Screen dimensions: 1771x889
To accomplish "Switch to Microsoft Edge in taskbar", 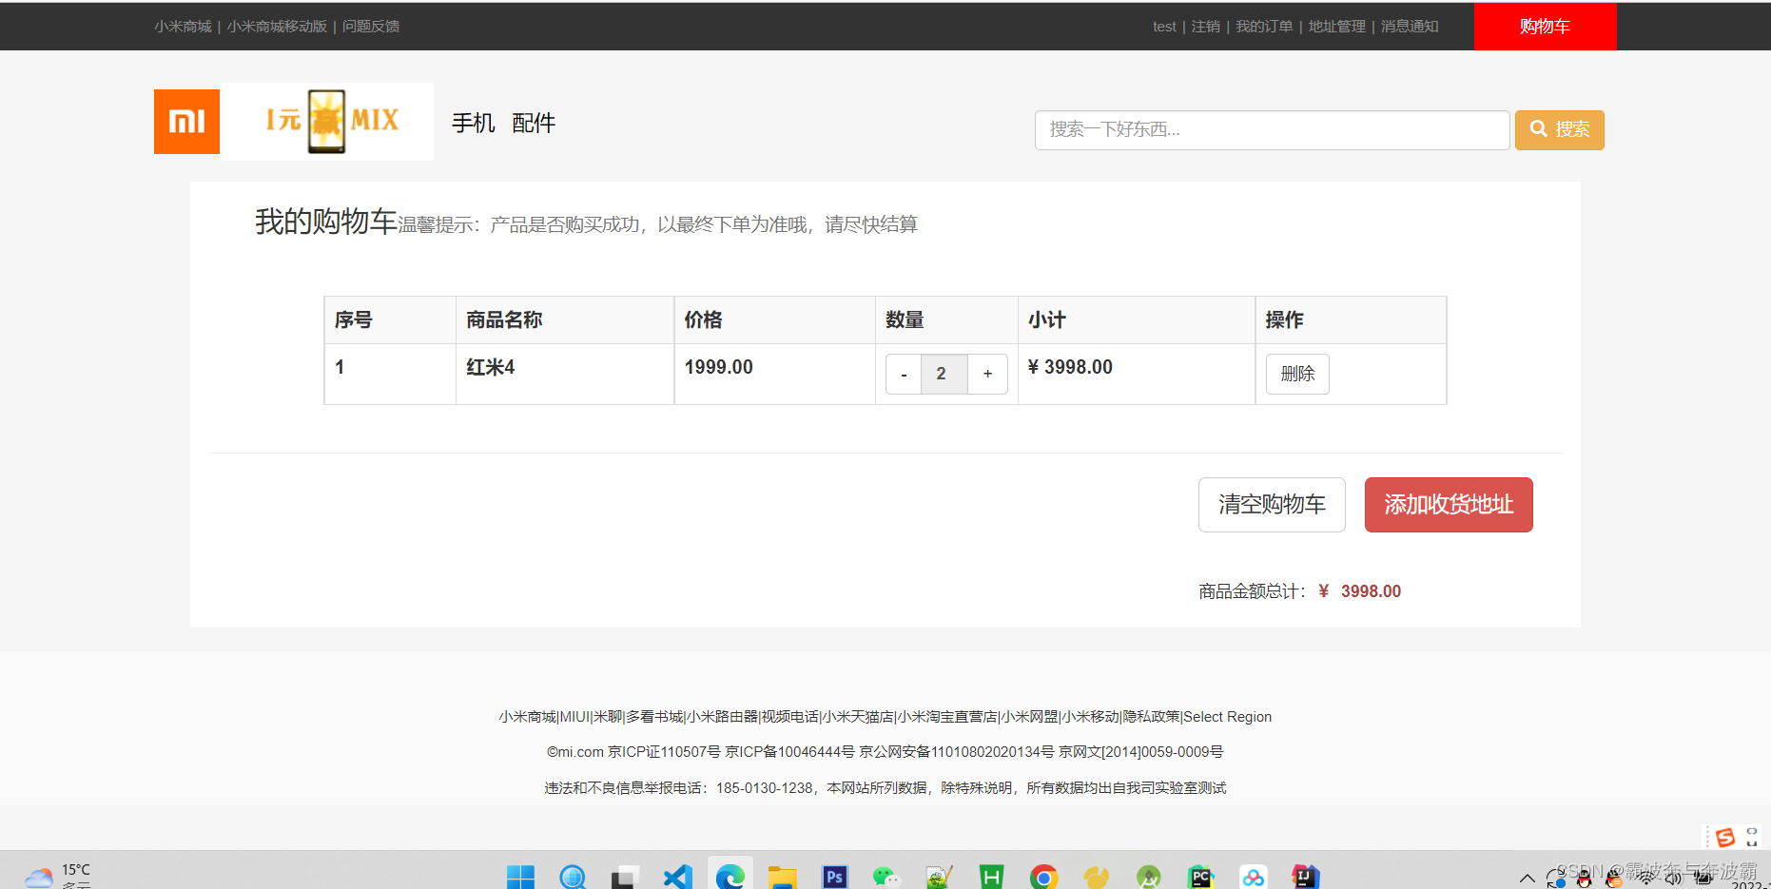I will click(730, 875).
